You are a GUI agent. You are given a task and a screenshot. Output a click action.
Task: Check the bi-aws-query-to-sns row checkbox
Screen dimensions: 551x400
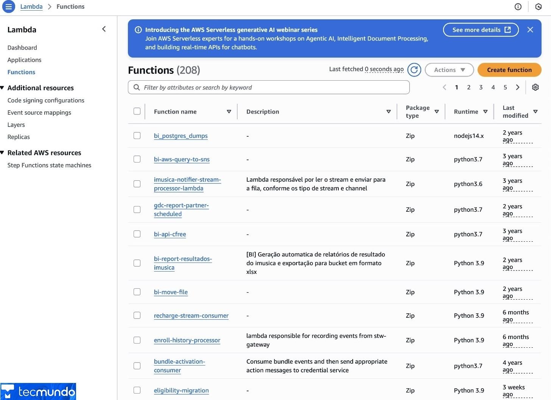point(137,159)
